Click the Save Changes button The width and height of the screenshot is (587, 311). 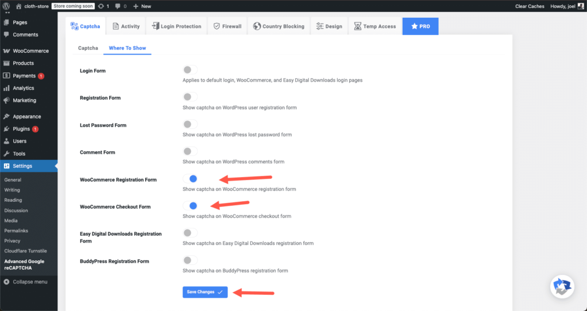[x=205, y=292]
